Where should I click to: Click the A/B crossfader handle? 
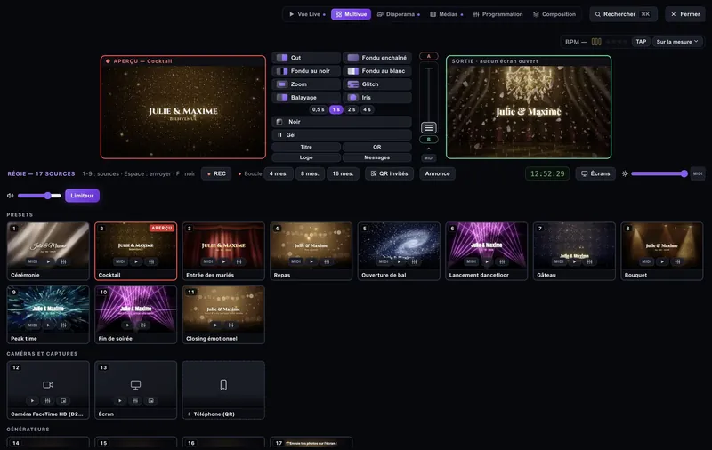tap(429, 127)
